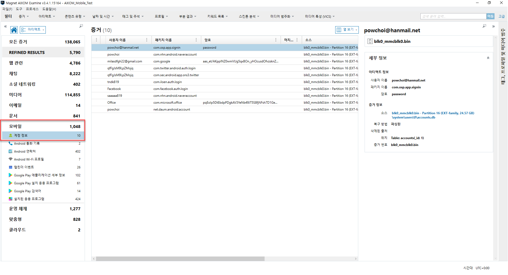Viewport: 508px width, 275px height.
Task: Click Google Play 애플리케이션 세부 정보 icon
Action: (x=11, y=175)
